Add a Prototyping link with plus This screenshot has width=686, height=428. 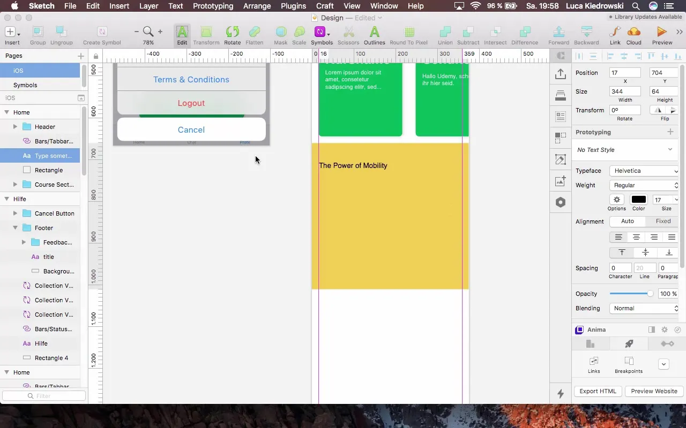670,132
